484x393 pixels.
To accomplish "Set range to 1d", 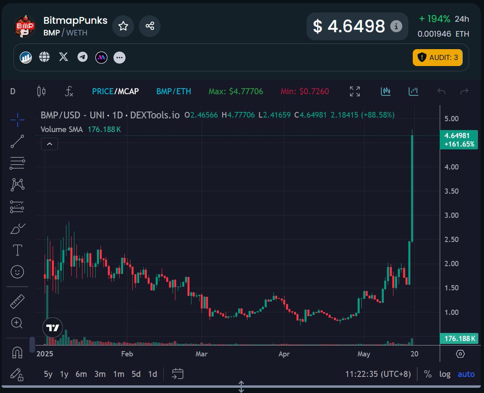I will pos(152,374).
